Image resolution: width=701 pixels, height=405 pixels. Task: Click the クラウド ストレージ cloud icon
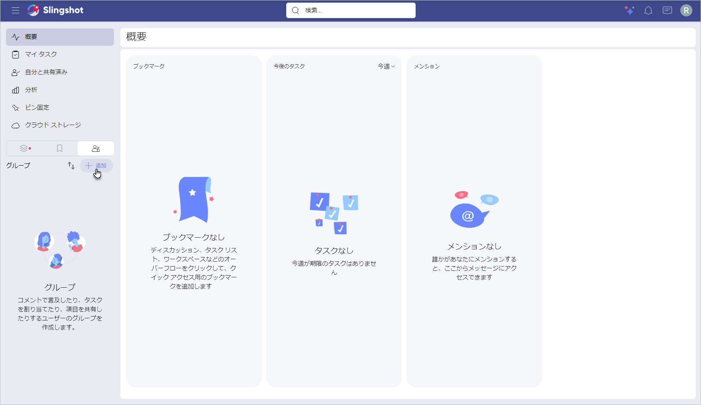16,125
